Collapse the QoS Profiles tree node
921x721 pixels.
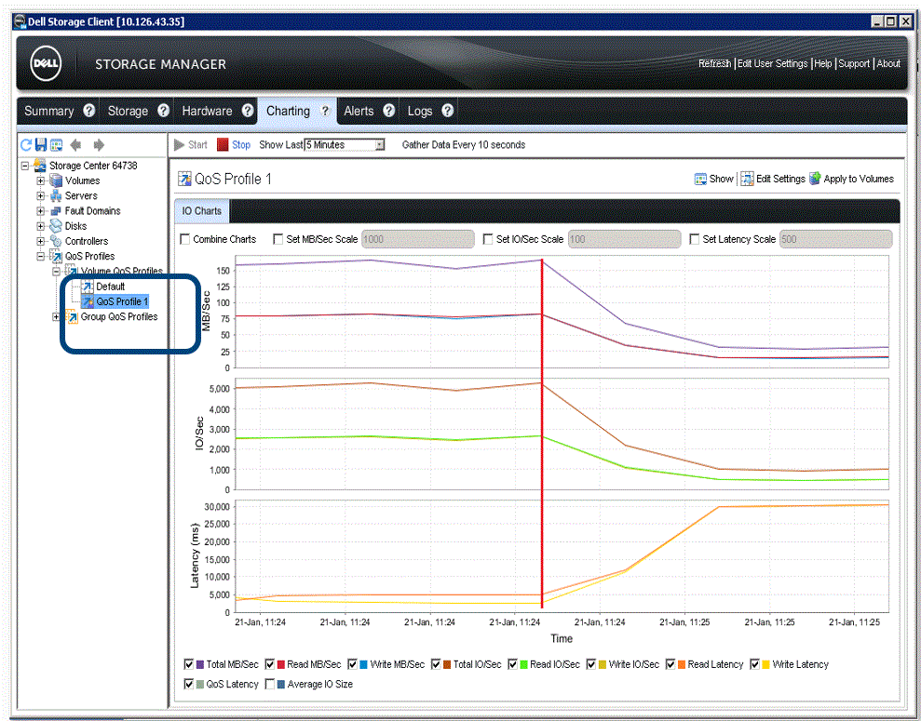pos(41,257)
